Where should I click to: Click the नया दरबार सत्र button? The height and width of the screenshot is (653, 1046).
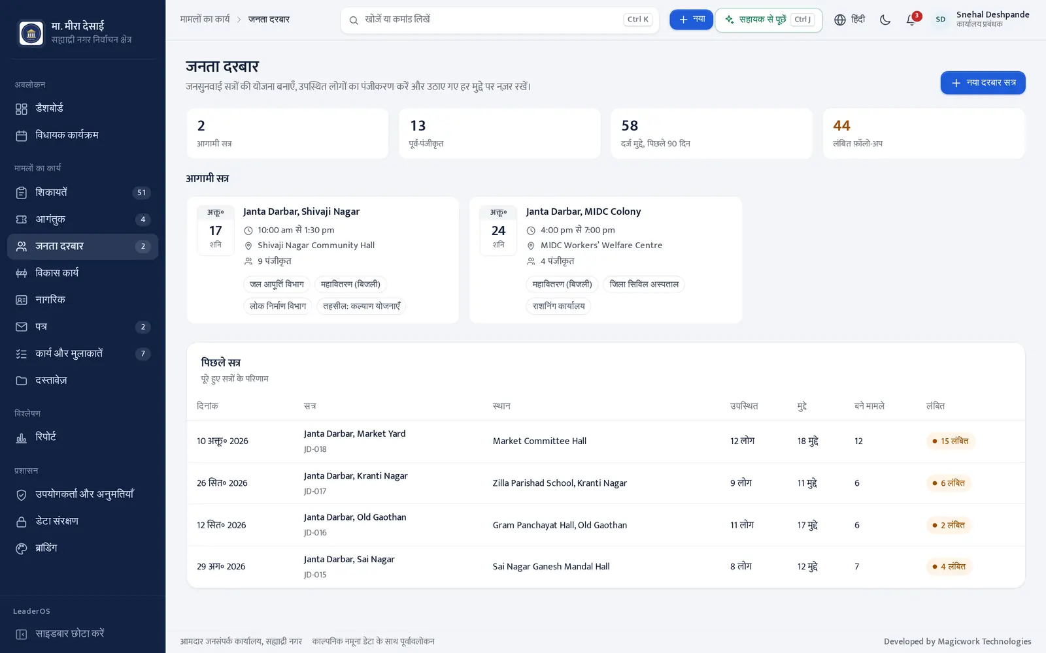[983, 83]
